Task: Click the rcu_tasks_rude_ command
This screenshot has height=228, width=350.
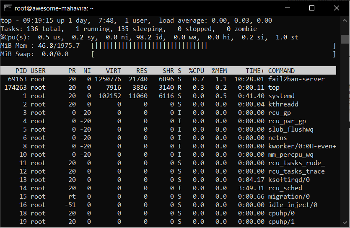Action: 296,163
